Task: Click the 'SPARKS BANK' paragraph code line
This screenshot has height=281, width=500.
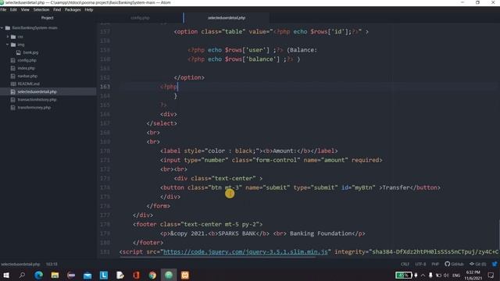Action: (262, 233)
